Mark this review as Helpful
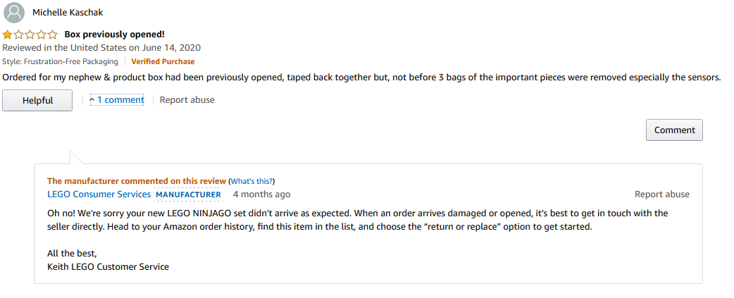 point(37,100)
